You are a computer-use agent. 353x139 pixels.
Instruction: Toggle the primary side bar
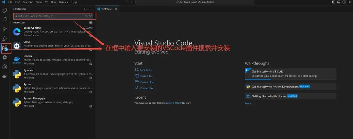point(334,2)
